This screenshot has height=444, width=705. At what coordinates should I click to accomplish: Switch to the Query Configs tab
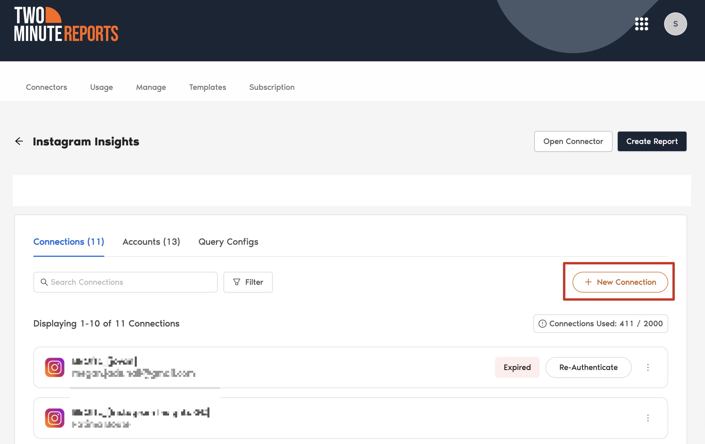click(x=228, y=242)
